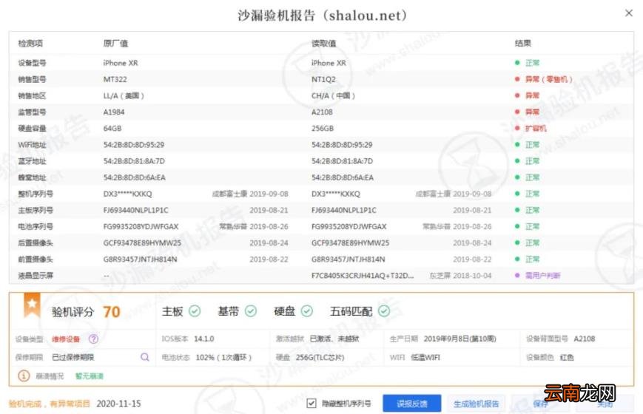Image resolution: width=643 pixels, height=414 pixels.
Task: Uncheck the 隐藏整机序列号 checkbox
Action: (x=312, y=404)
